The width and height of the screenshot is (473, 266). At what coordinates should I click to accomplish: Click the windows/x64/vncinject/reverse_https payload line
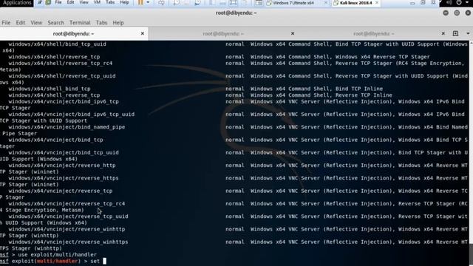point(64,178)
